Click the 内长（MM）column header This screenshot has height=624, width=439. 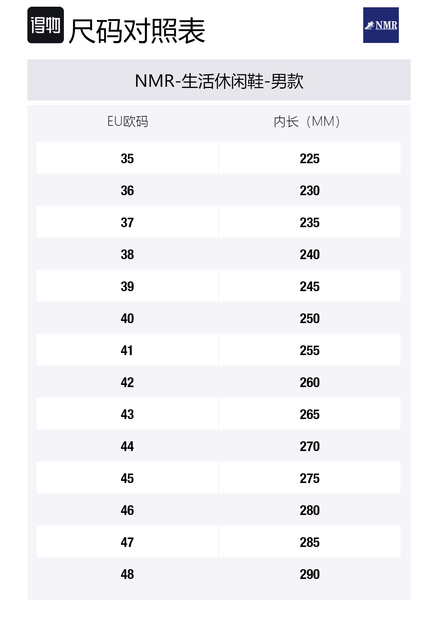pyautogui.click(x=307, y=122)
